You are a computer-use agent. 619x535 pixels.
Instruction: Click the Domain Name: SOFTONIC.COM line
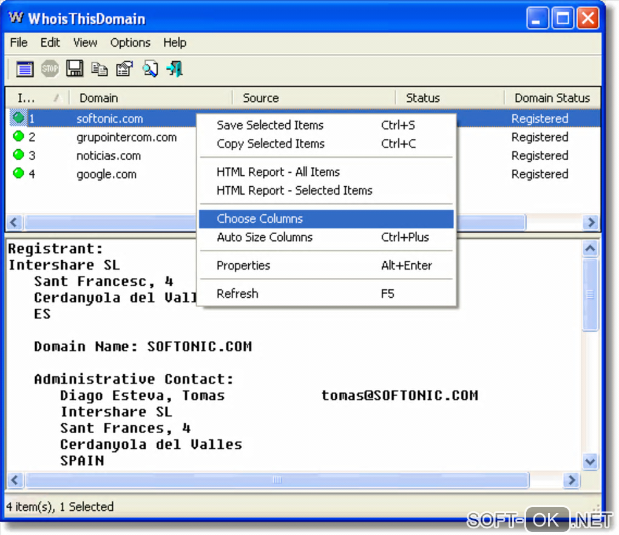[143, 346]
